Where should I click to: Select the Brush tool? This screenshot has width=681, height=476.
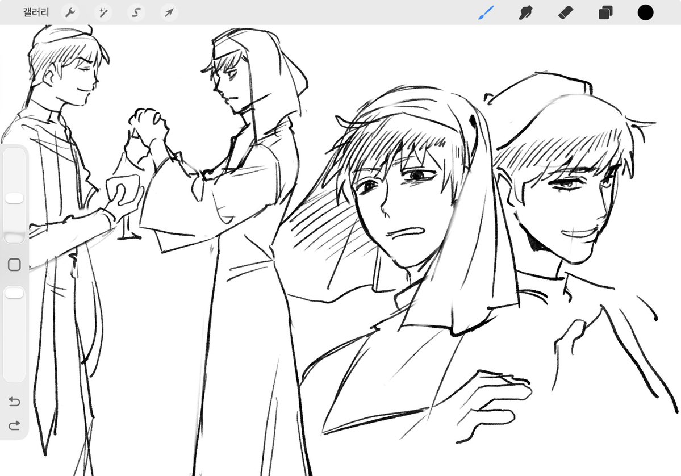[486, 12]
